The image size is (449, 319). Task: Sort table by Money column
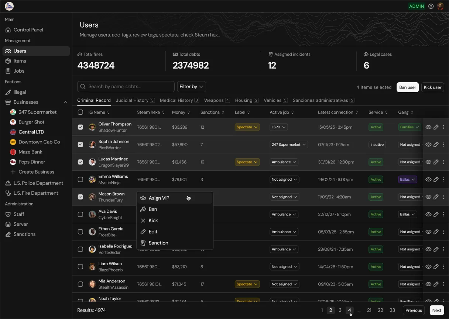click(181, 112)
